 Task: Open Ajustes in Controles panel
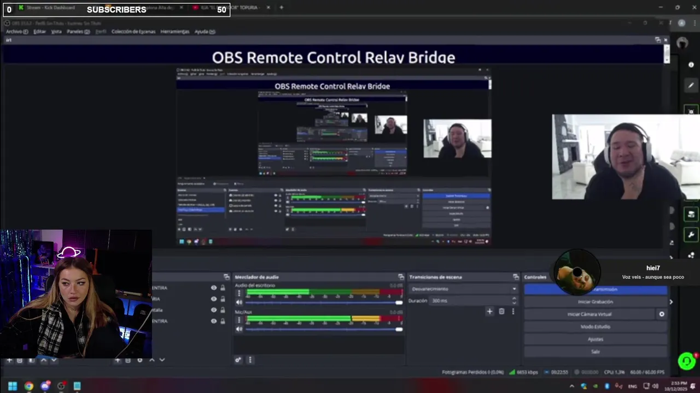[x=596, y=340]
